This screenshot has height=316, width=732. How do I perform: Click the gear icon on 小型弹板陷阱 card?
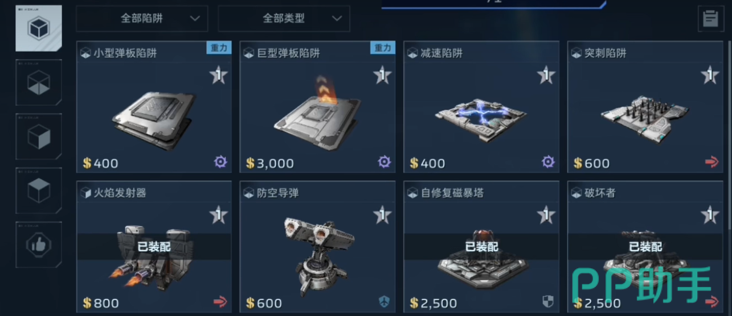tap(220, 162)
